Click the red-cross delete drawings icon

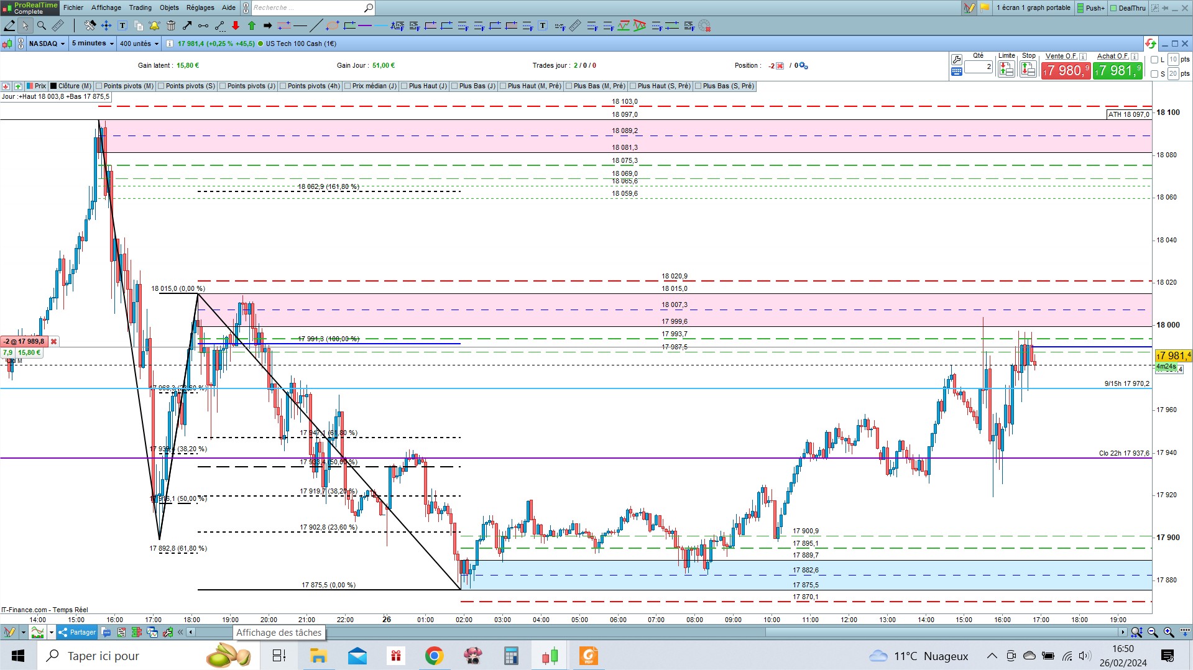pos(704,25)
